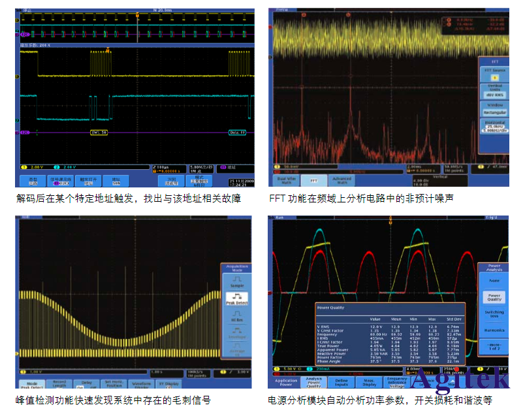Select Harmonics in the Power Analysis menu

tap(494, 328)
